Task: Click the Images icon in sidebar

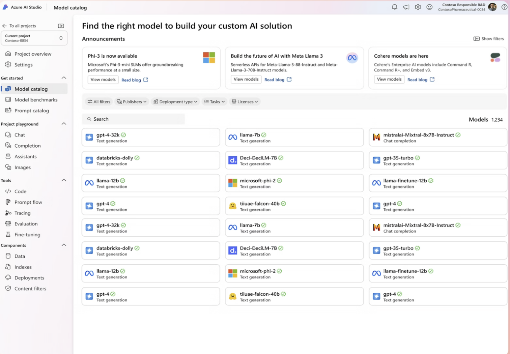Action: (8, 167)
